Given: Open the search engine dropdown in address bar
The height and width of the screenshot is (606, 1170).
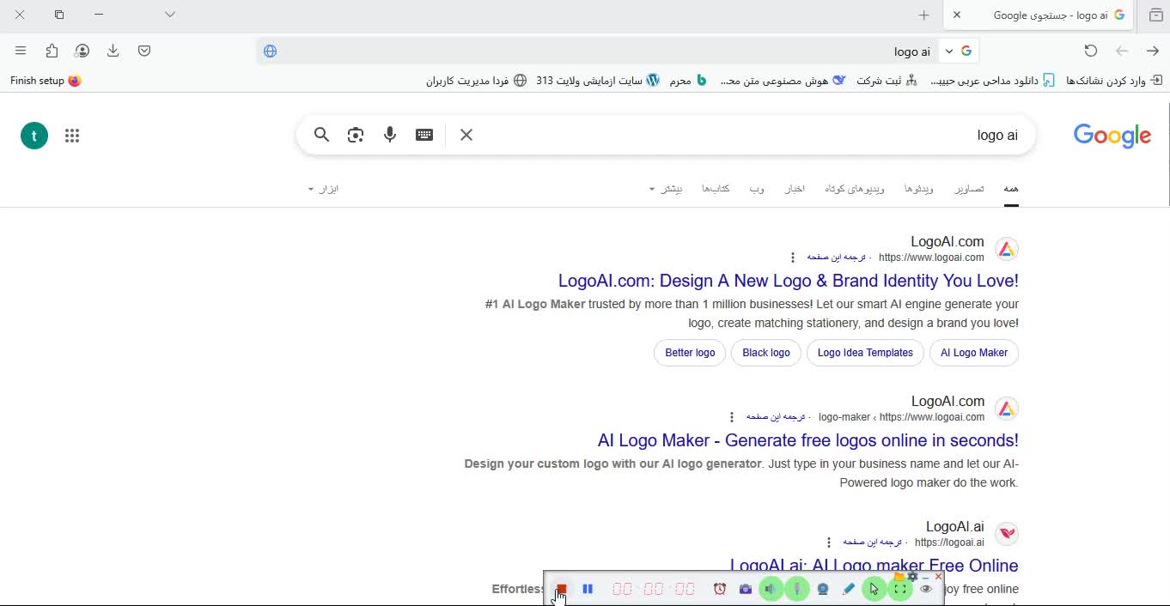Looking at the screenshot, I should coord(949,51).
